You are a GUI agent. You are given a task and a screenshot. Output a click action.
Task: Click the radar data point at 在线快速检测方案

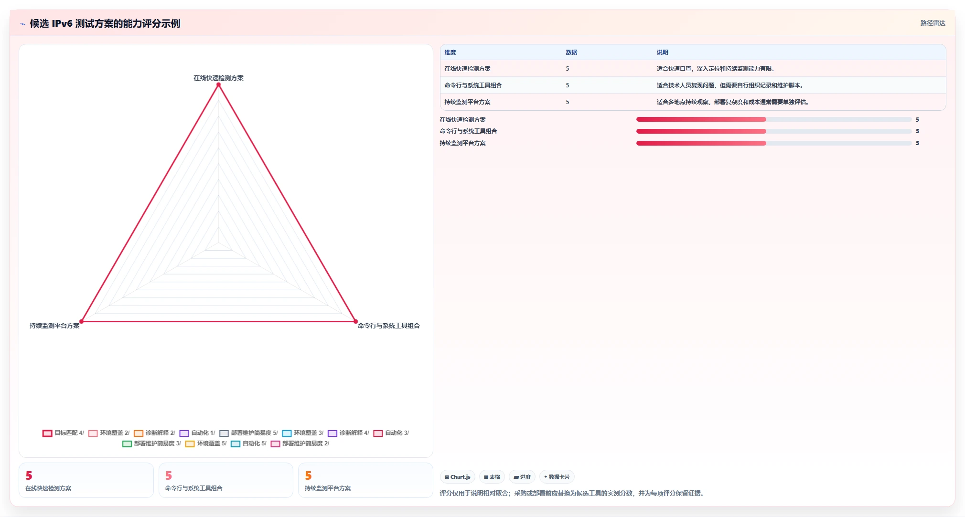coord(218,85)
